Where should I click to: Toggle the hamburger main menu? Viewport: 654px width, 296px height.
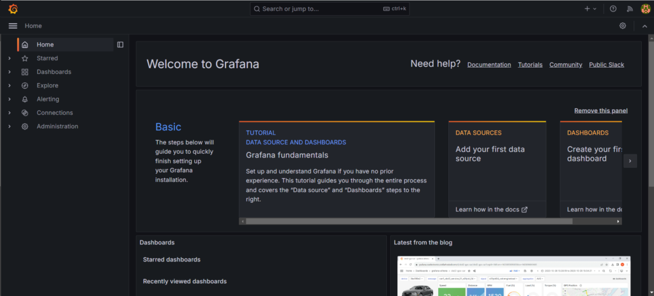click(13, 26)
